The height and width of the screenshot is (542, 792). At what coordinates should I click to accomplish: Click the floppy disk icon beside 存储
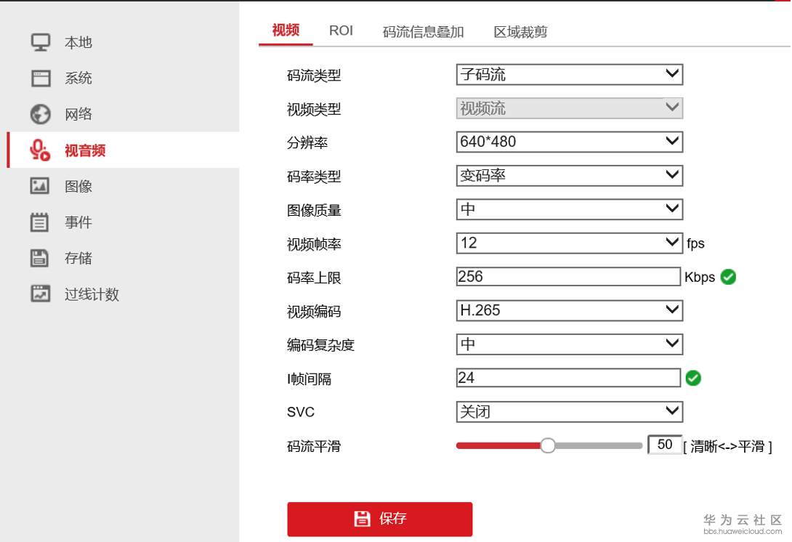39,258
